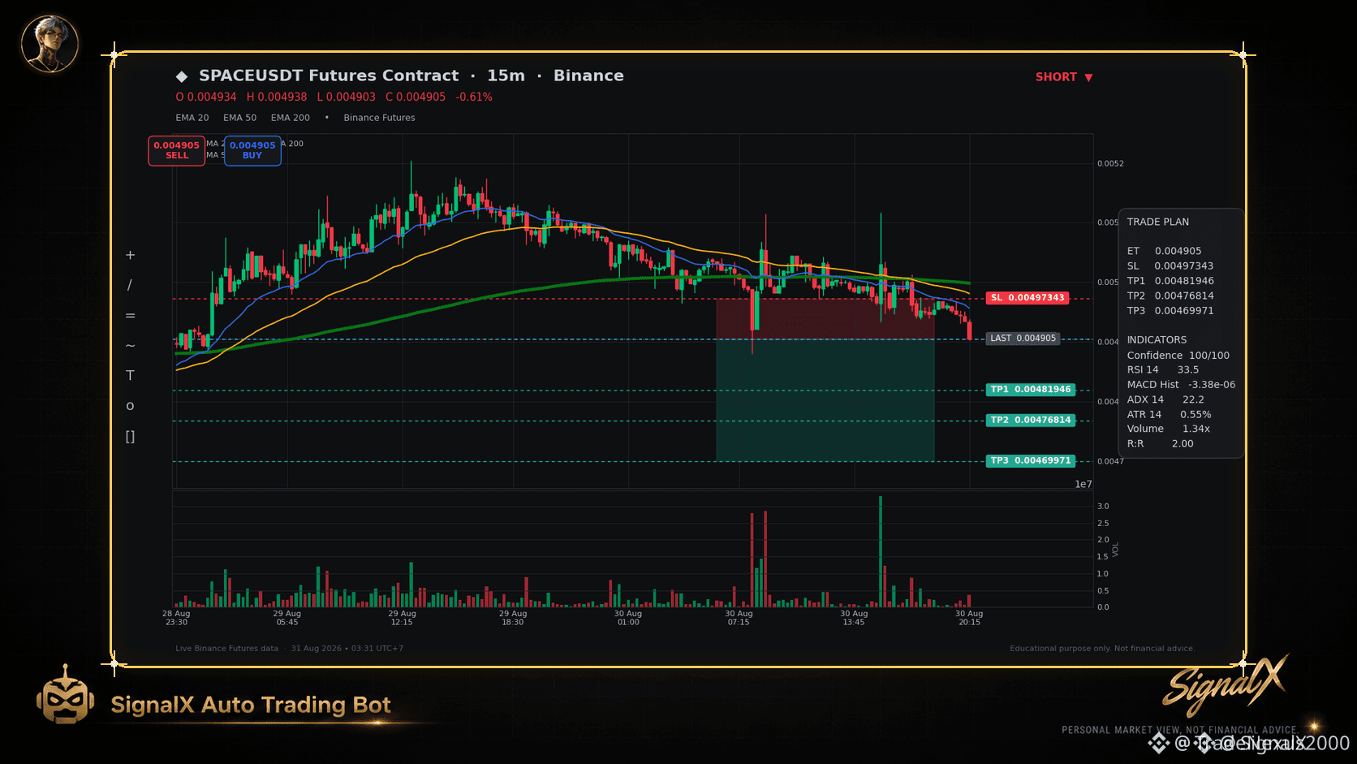
Task: Click the Binance Futures source label
Action: tap(379, 118)
